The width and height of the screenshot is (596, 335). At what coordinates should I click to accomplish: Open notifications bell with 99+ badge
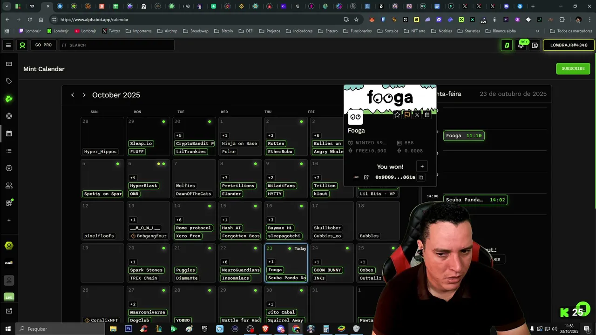(521, 45)
